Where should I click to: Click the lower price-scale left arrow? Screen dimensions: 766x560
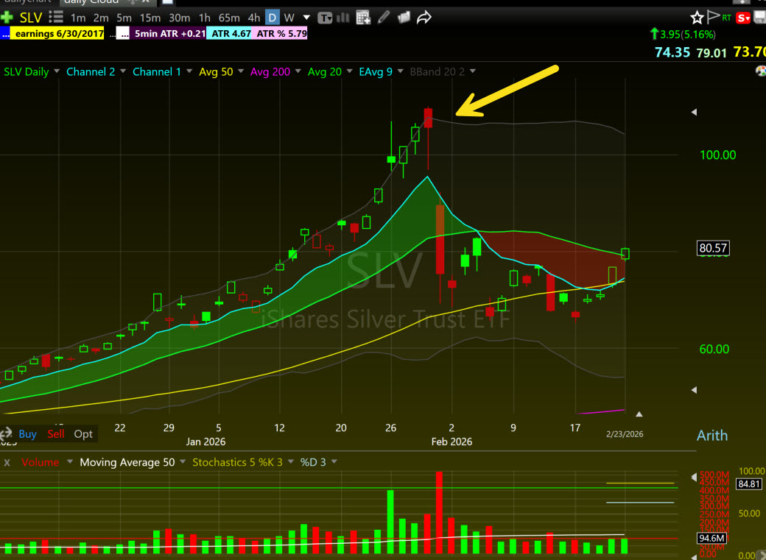pos(694,390)
